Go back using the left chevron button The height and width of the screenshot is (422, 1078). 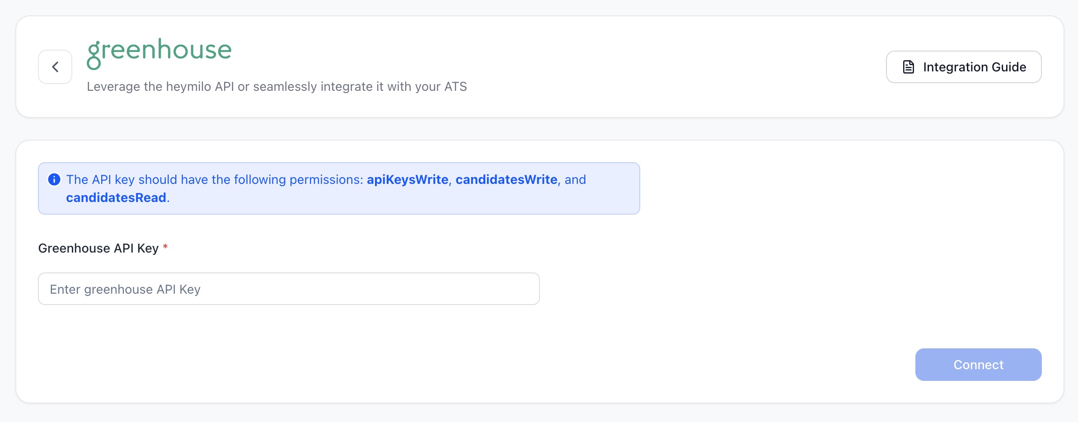click(55, 67)
